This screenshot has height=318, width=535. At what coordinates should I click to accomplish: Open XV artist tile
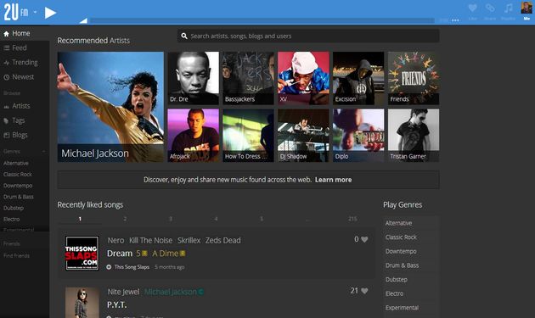coord(303,78)
